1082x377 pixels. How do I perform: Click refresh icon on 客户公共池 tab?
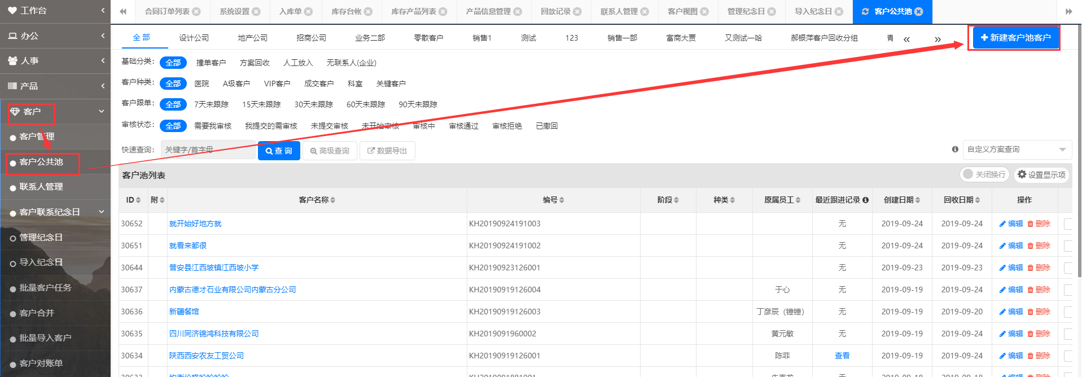click(865, 11)
